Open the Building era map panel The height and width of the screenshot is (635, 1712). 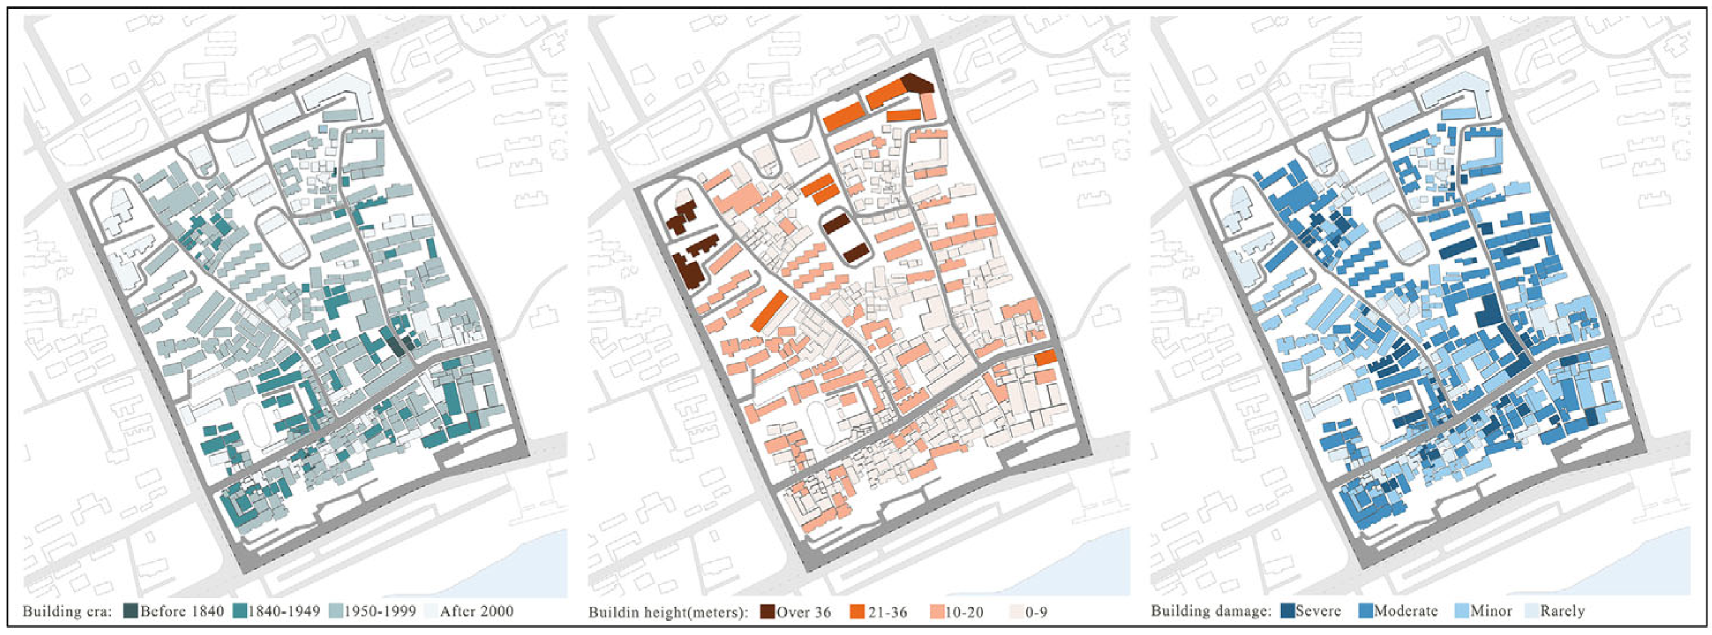[296, 306]
